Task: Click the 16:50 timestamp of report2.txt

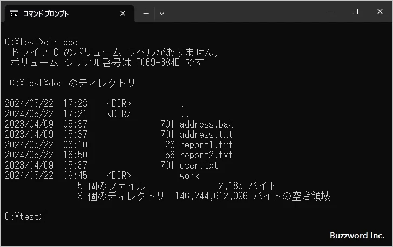Action: [75, 155]
